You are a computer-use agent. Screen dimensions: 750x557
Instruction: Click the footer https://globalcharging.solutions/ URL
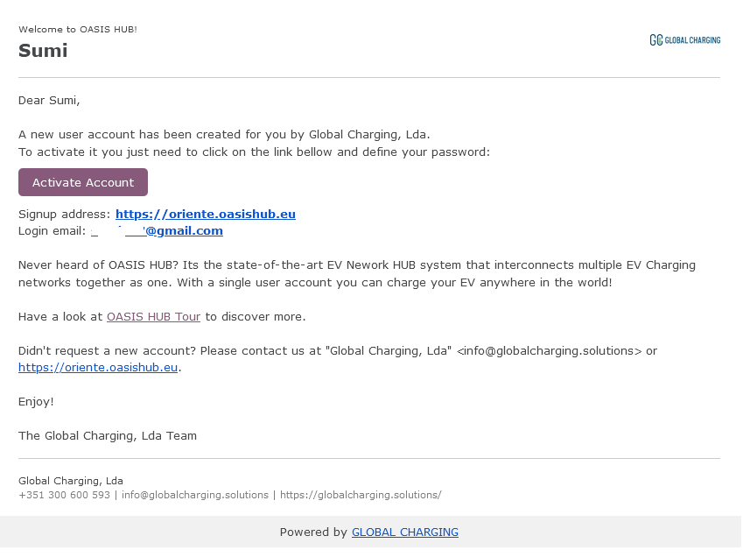coord(361,495)
